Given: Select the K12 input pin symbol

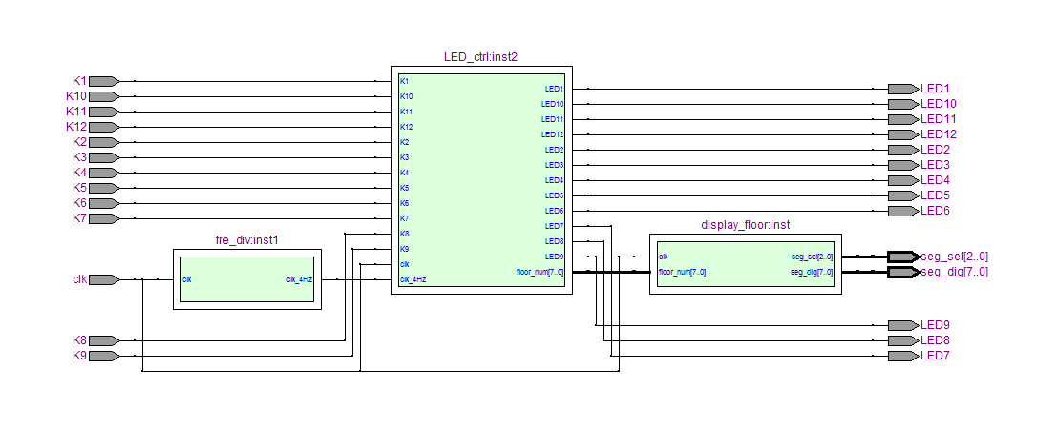Looking at the screenshot, I should [104, 127].
